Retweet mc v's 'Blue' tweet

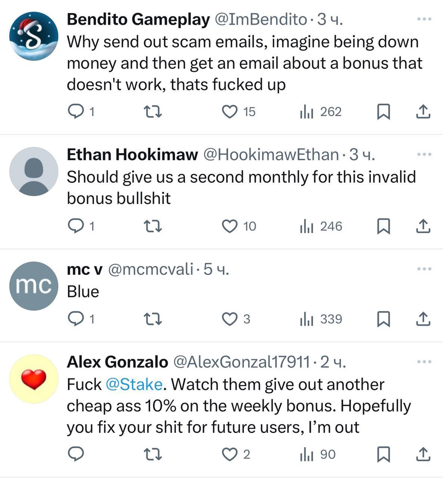click(153, 319)
